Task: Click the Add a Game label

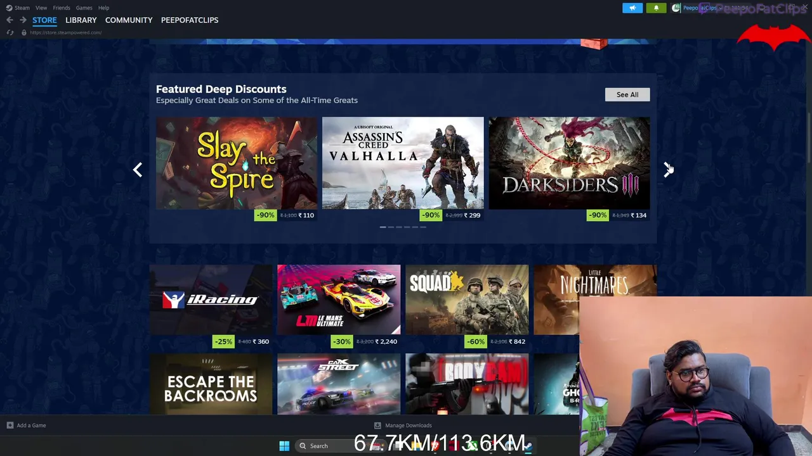Action: tap(31, 426)
